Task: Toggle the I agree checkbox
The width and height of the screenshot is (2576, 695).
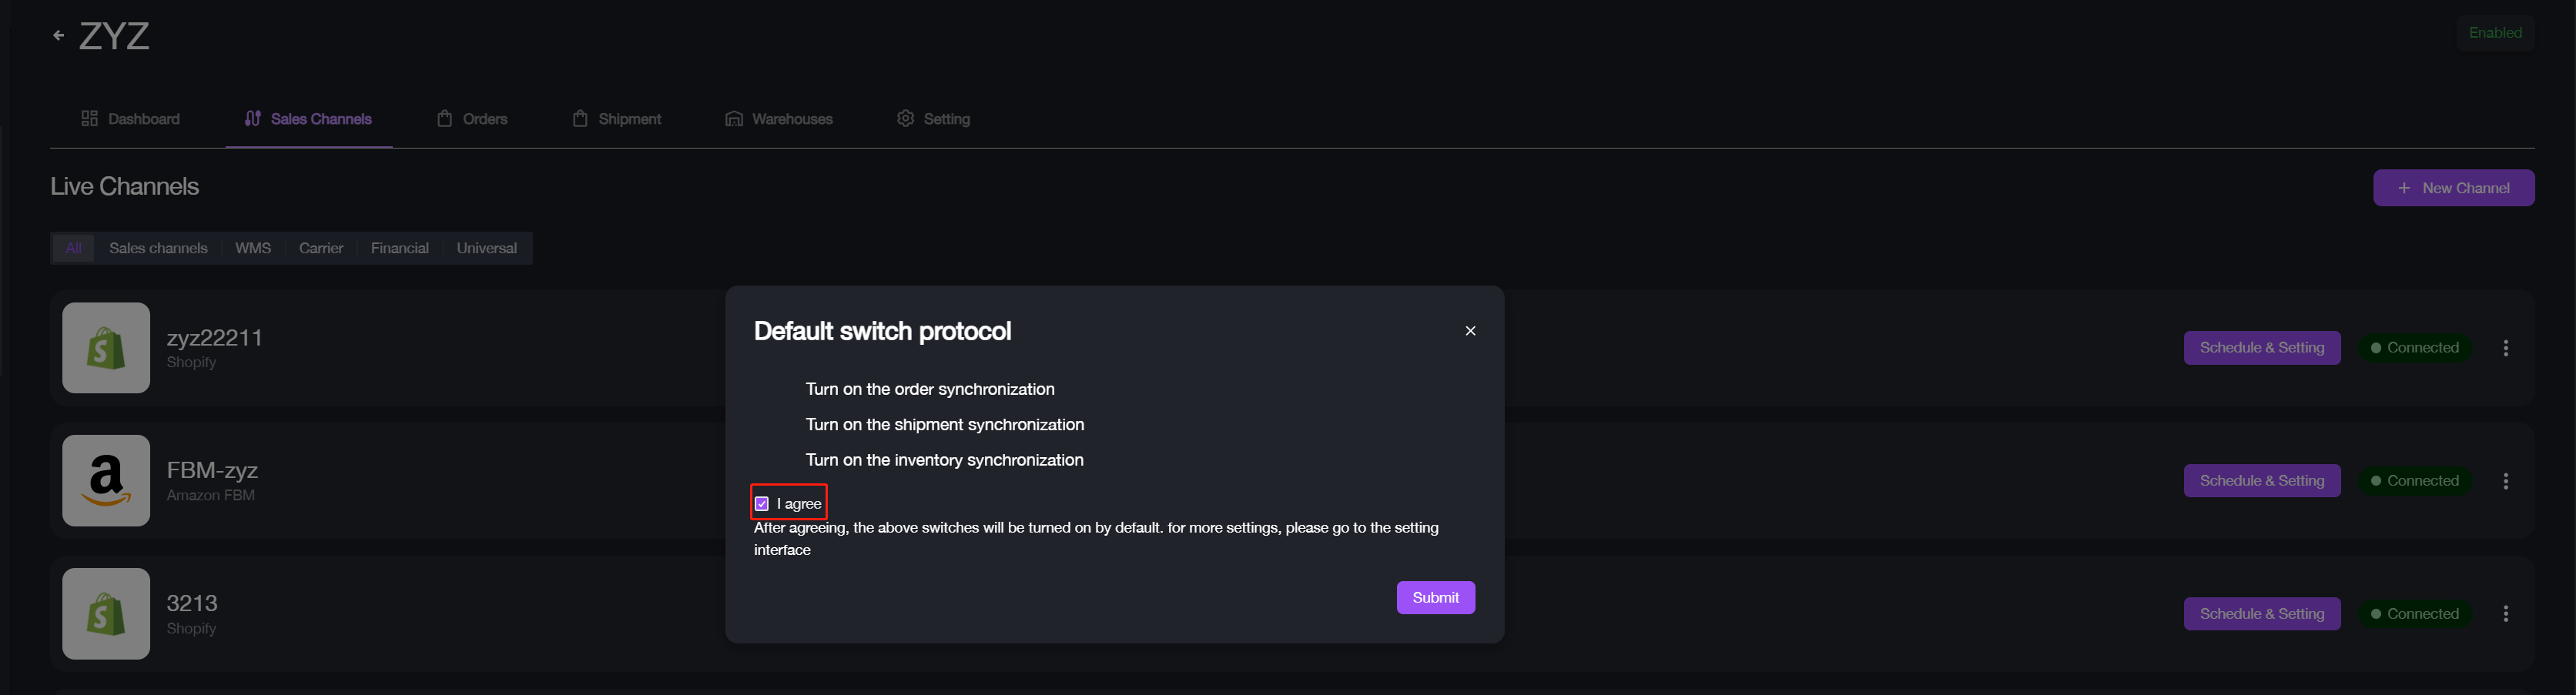Action: [x=762, y=504]
